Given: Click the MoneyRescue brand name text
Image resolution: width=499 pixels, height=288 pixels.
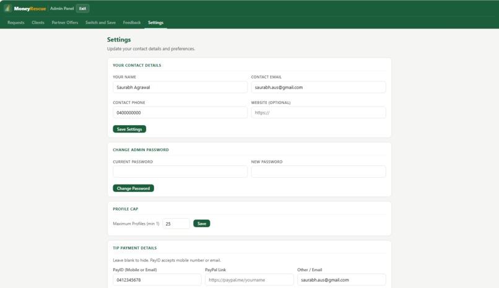Looking at the screenshot, I should pos(30,9).
